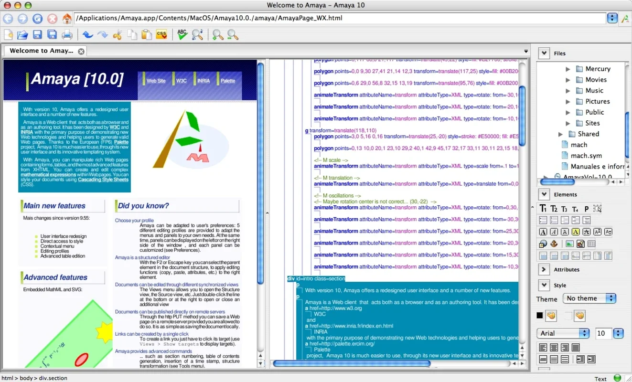Create a link using the link icon
This screenshot has width=632, height=382.
coord(543,244)
